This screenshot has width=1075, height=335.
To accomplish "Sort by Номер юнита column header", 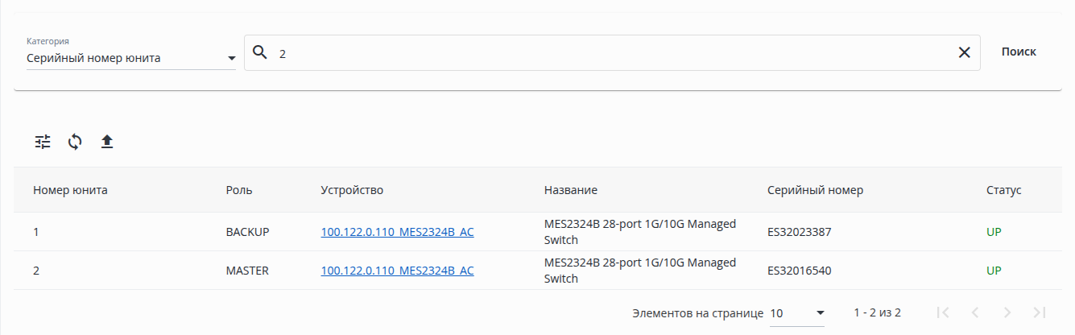I will tap(70, 190).
